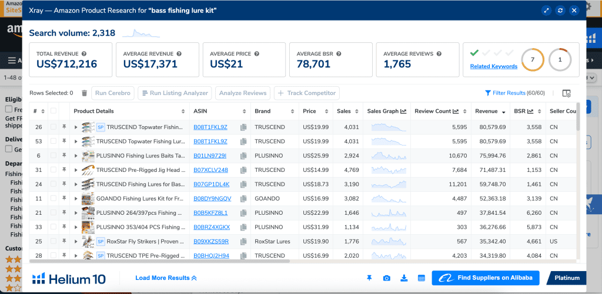Copy ASIN B01LN9729I with the copy icon
Screen dimensions: 602x294
(243, 156)
